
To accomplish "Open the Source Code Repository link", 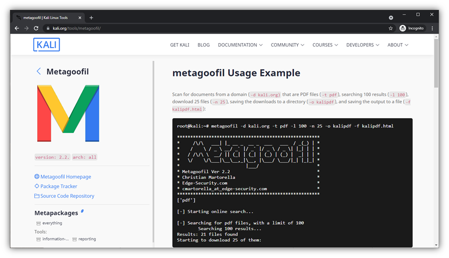I will pyautogui.click(x=67, y=196).
